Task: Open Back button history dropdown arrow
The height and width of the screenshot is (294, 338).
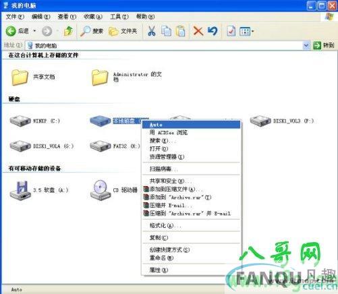Action: tap(34, 31)
